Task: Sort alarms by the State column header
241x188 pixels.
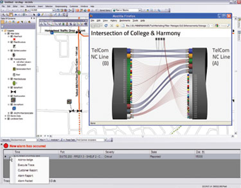Action: click(x=172, y=152)
